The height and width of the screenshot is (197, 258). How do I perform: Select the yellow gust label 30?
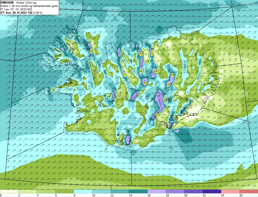click(141, 54)
